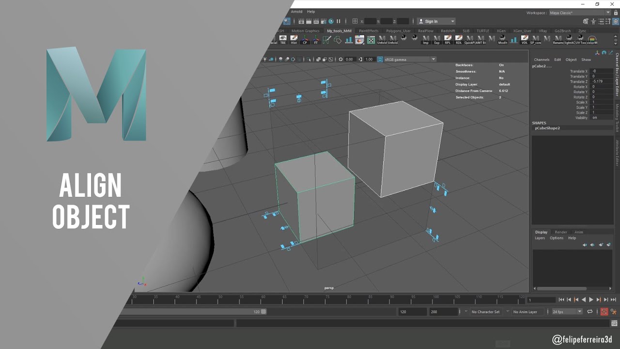Open the 24 fps frame rate dropdown

pos(567,312)
